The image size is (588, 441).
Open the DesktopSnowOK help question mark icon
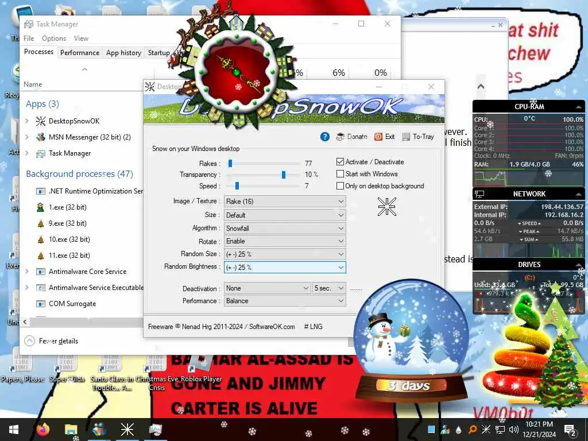(325, 137)
